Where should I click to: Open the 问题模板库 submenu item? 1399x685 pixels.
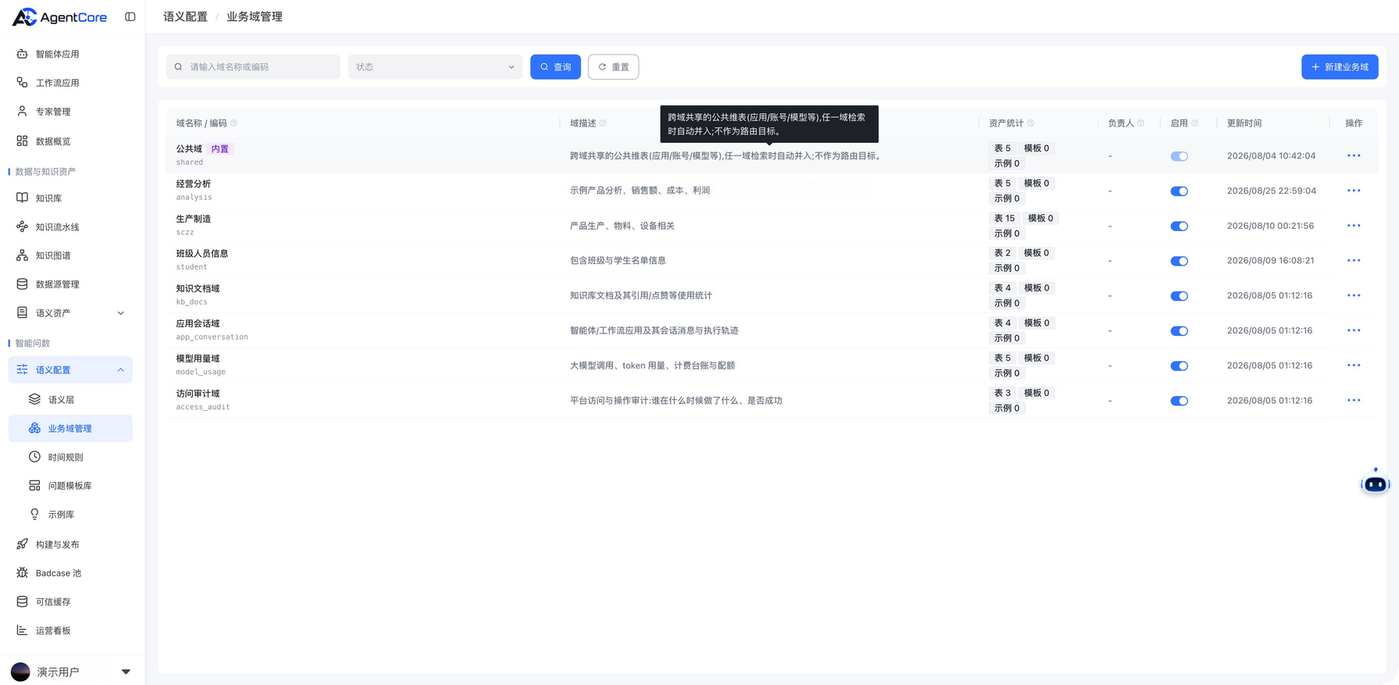[70, 486]
